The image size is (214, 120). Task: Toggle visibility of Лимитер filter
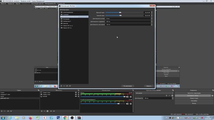pyautogui.click(x=62, y=23)
